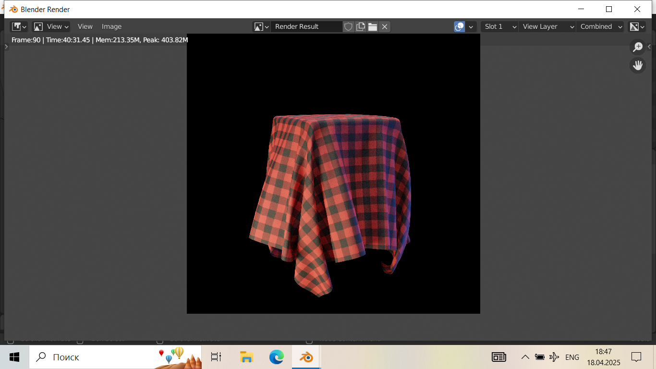Open the View menu
The height and width of the screenshot is (369, 656).
85,27
